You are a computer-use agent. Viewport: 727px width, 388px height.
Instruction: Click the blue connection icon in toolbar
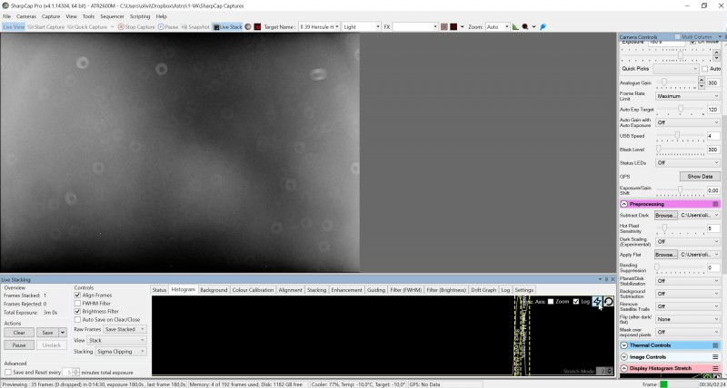click(543, 27)
